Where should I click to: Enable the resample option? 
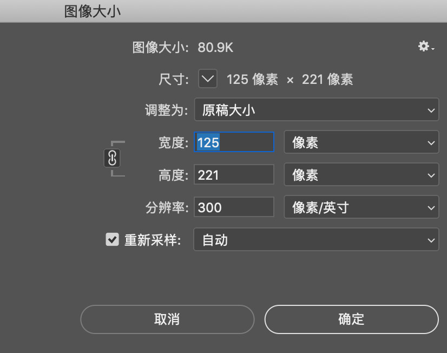point(112,239)
